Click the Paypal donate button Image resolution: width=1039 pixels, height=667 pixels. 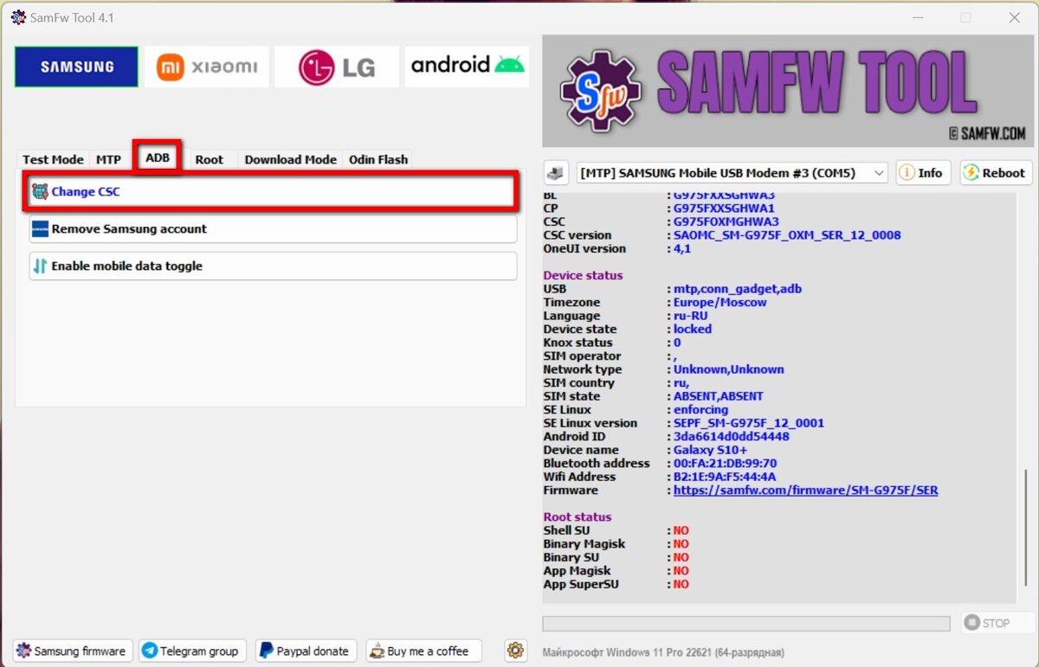306,651
